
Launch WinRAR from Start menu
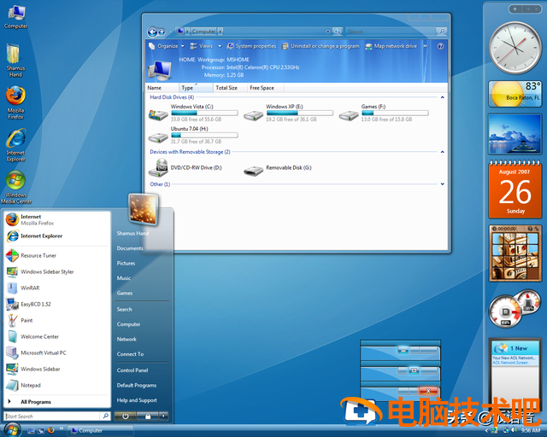pos(57,288)
